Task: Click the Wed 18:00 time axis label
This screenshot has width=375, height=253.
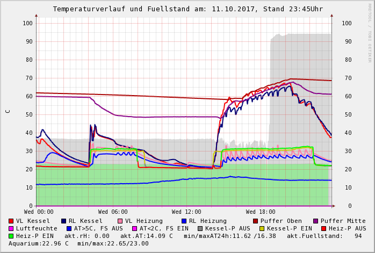Action: point(261,212)
